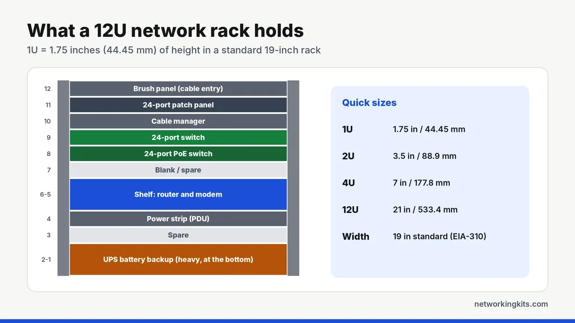Click rack unit number '8'
This screenshot has width=575, height=323.
pyautogui.click(x=49, y=154)
